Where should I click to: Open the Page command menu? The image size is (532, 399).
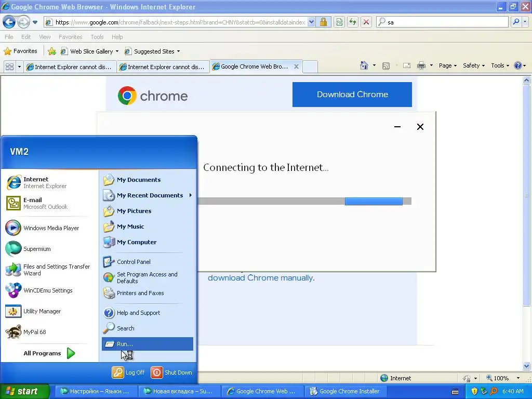coord(447,65)
